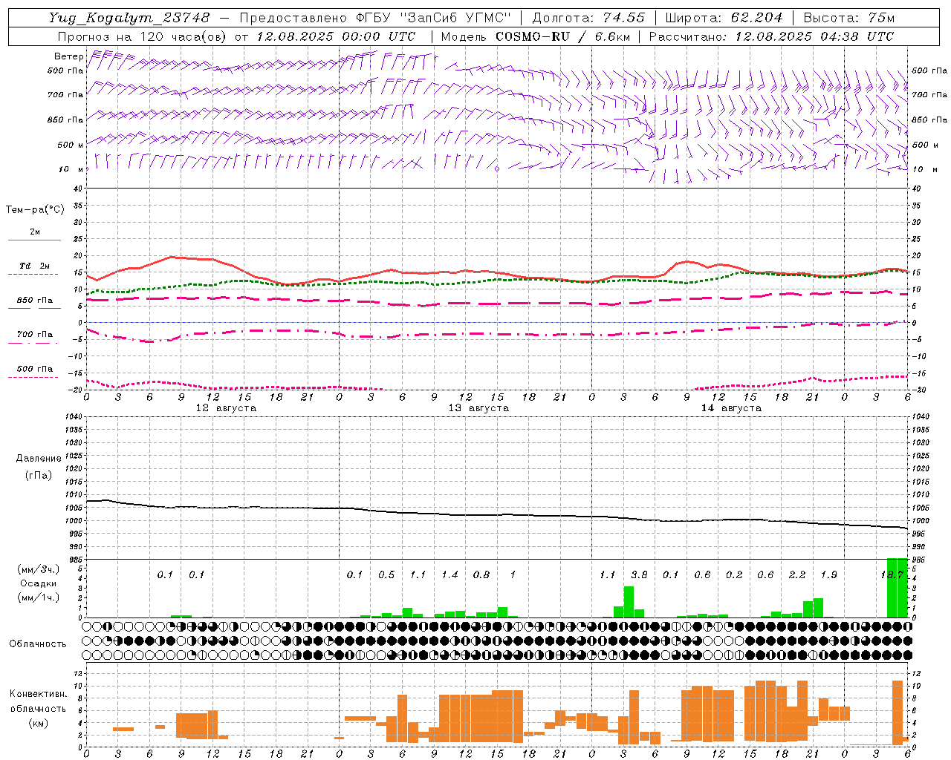Click the 0.5 precipitation total value
The height and width of the screenshot is (760, 951).
pyautogui.click(x=386, y=575)
